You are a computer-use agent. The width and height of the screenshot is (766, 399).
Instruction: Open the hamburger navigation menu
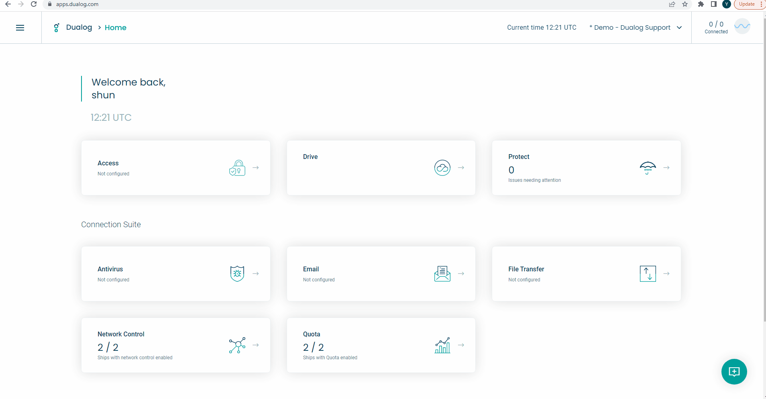[20, 28]
